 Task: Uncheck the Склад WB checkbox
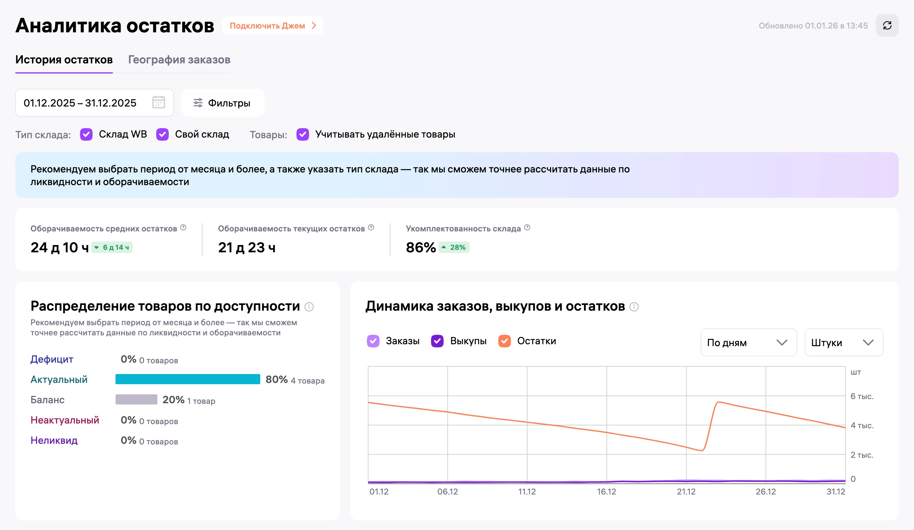click(86, 134)
